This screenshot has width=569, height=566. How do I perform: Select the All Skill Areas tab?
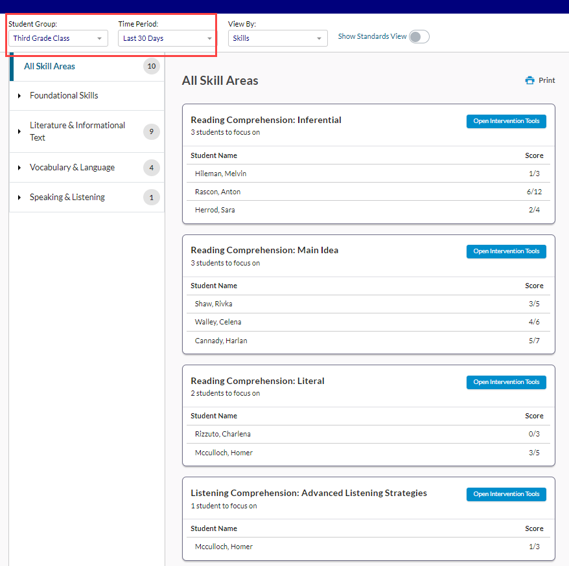(x=50, y=66)
